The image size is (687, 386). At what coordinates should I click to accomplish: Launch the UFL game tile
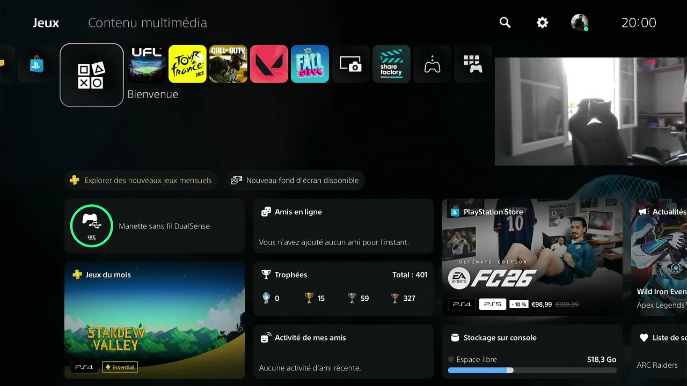point(147,64)
